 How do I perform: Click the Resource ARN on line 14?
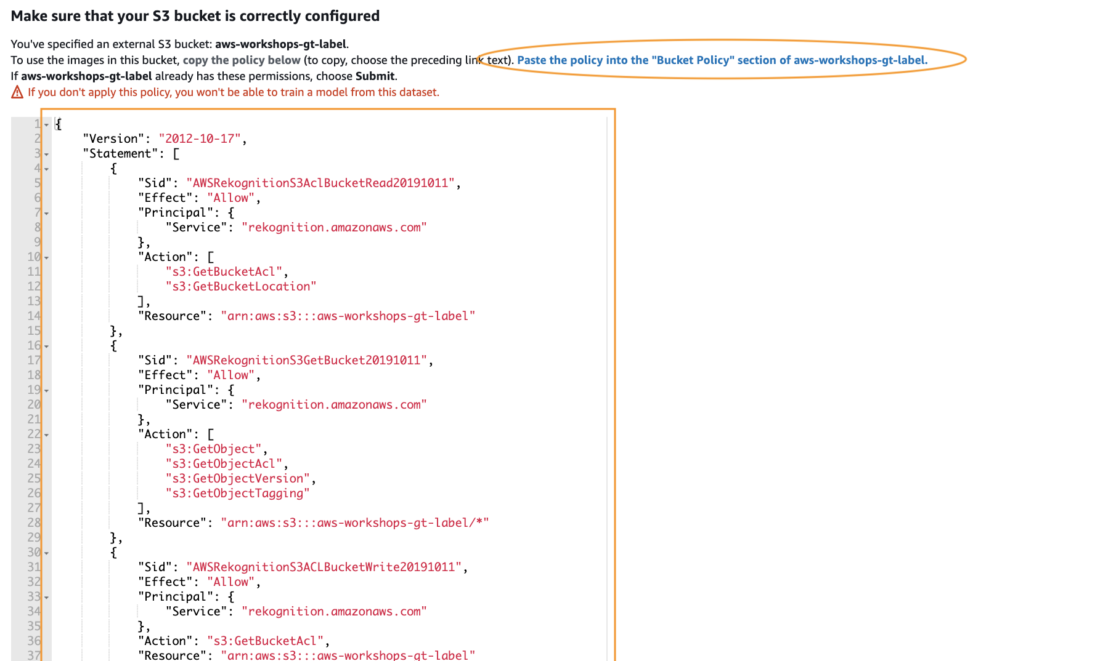[348, 316]
